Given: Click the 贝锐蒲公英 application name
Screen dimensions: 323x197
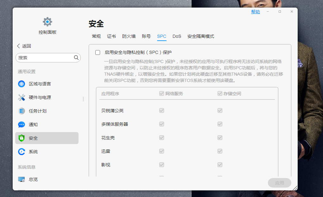Looking at the screenshot, I should [x=112, y=111].
